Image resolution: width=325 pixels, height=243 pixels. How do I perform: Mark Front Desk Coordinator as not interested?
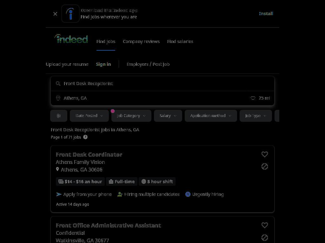pyautogui.click(x=265, y=166)
